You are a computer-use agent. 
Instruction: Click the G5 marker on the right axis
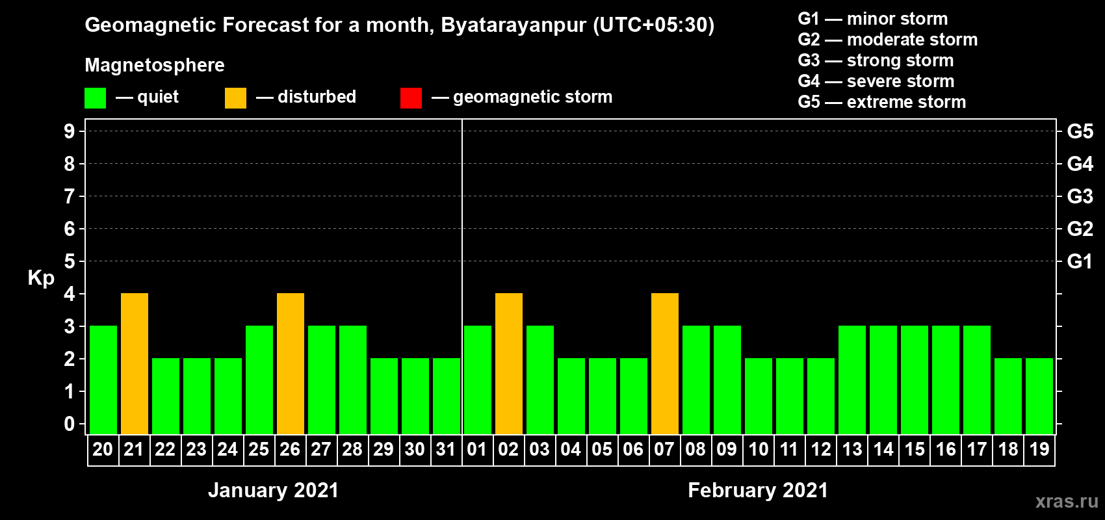click(1080, 131)
